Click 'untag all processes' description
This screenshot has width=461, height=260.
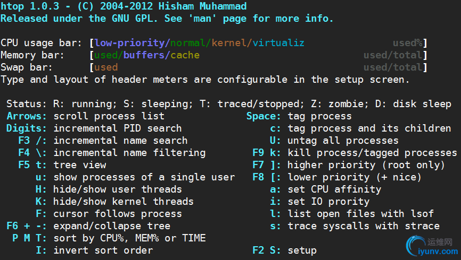[343, 141]
